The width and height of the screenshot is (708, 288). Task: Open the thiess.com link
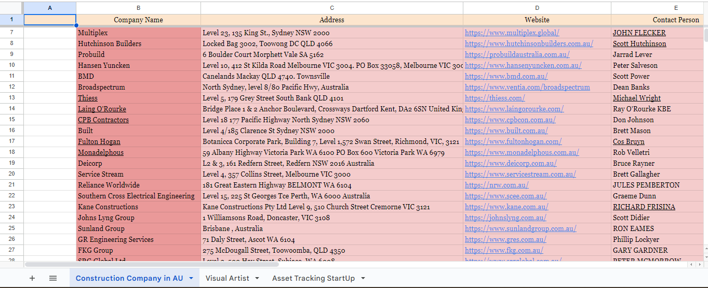(x=495, y=98)
